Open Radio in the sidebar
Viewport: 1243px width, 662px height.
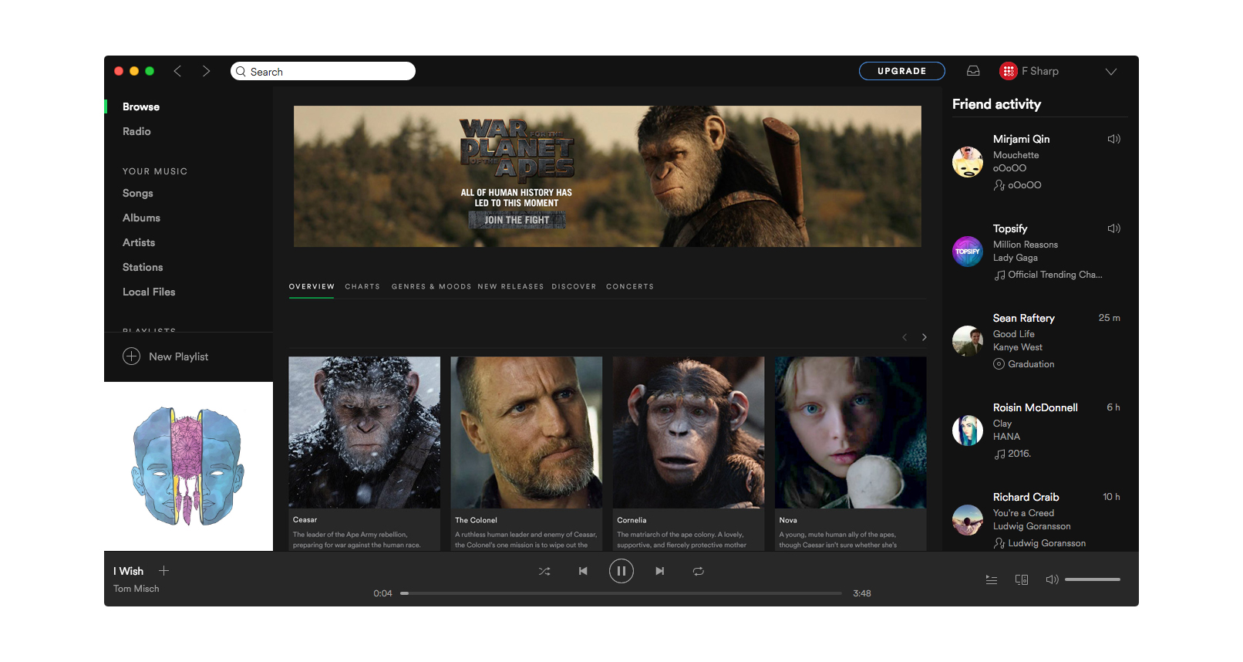[x=136, y=132]
